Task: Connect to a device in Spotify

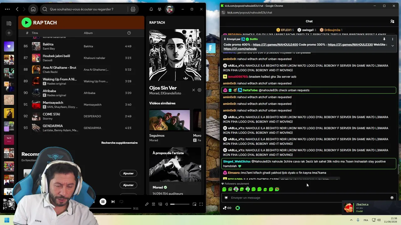Action: click(160, 204)
